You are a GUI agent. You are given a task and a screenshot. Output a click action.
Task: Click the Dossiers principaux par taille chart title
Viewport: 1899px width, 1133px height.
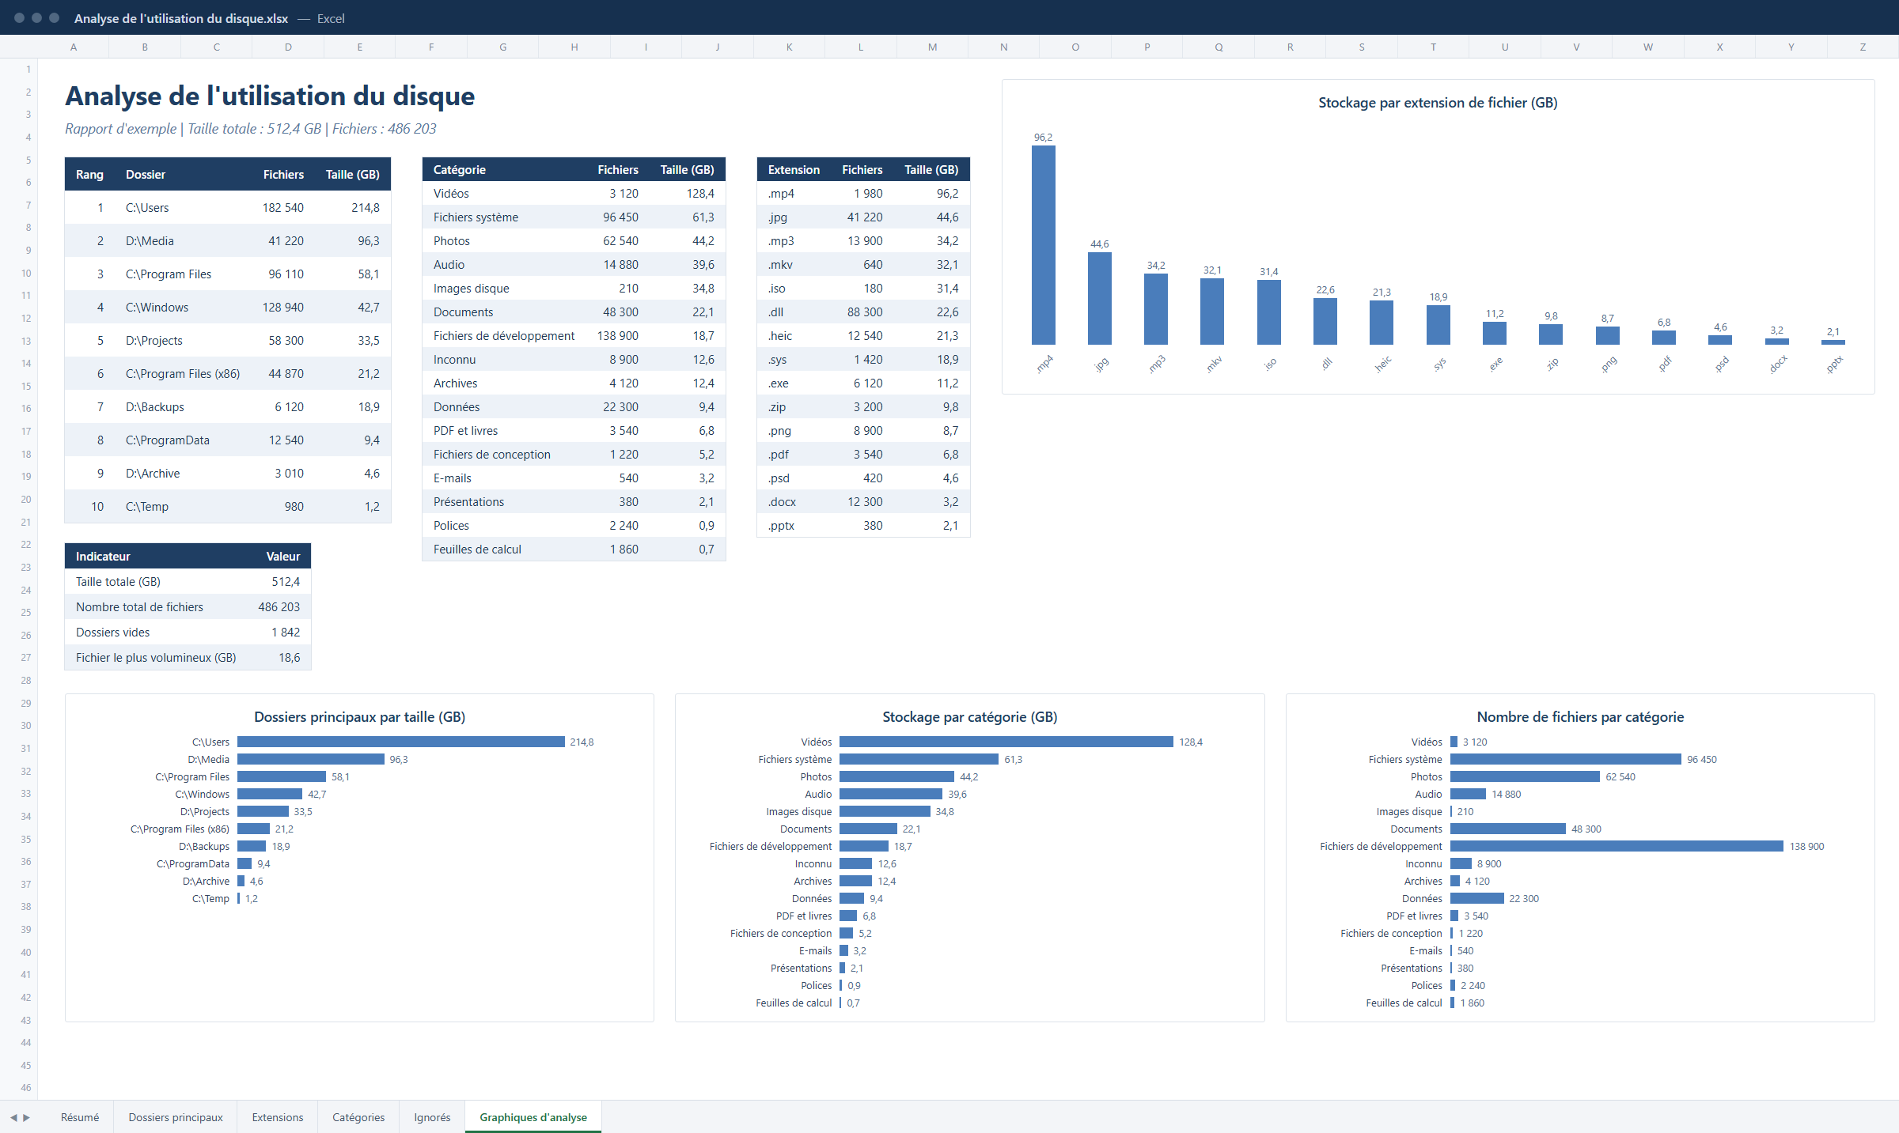[359, 716]
